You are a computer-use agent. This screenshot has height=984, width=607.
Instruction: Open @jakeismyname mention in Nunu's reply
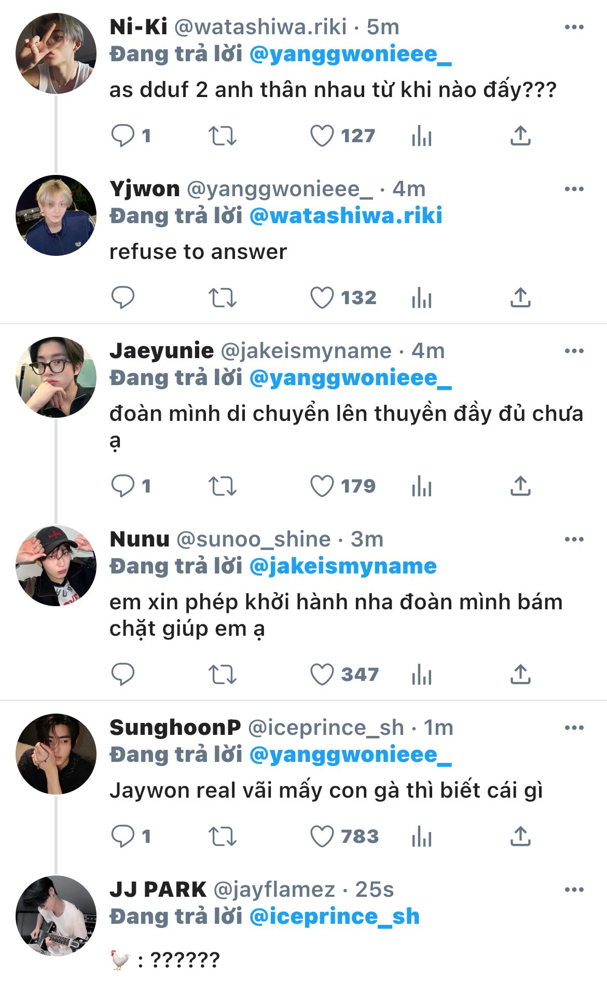[x=343, y=566]
